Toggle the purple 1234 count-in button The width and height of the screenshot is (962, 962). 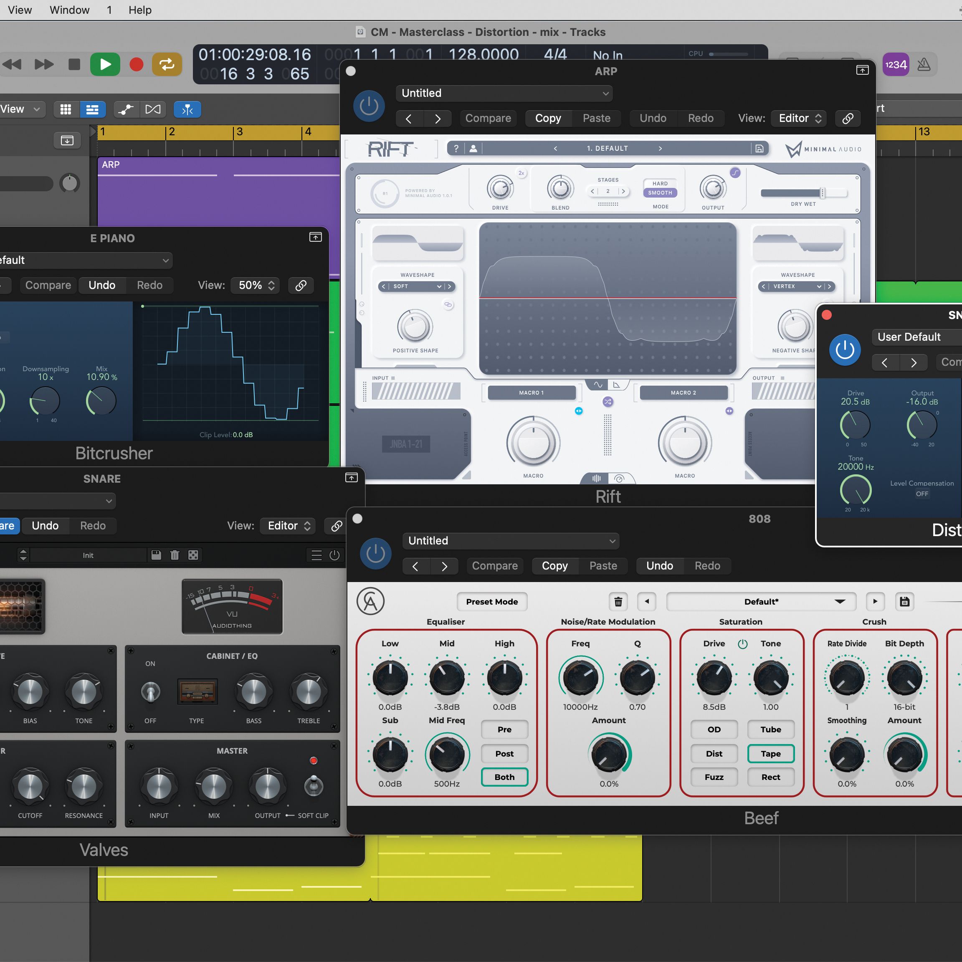(896, 64)
